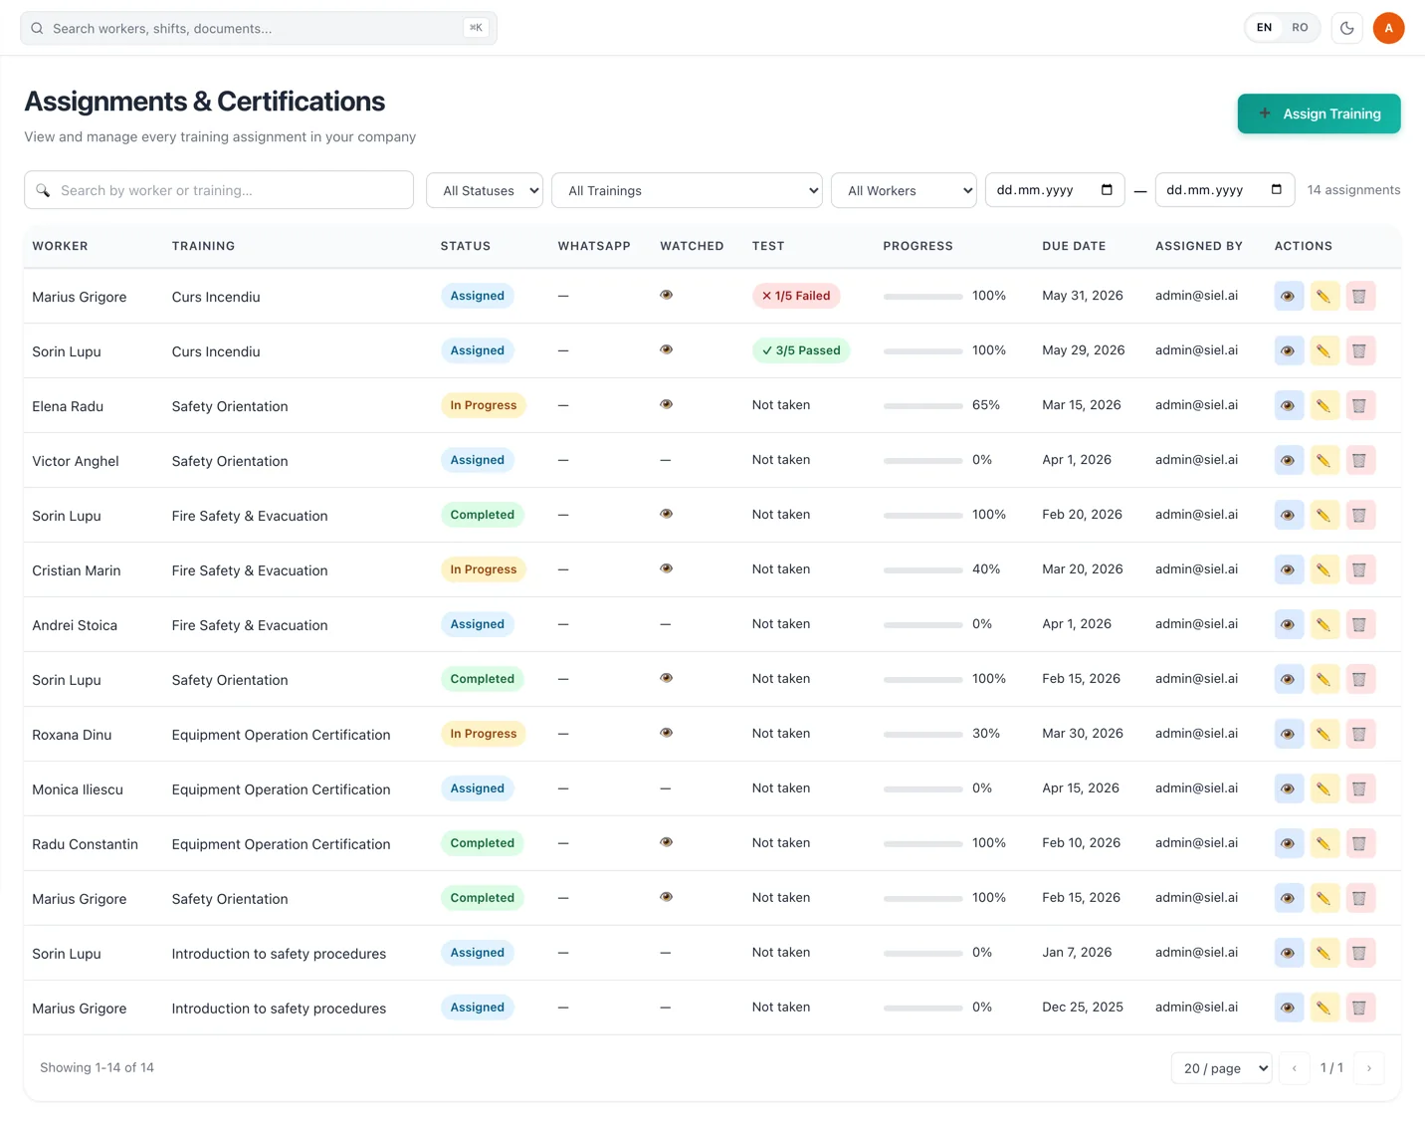Toggle dark mode with the moon icon
Image resolution: width=1425 pixels, height=1125 pixels.
(x=1347, y=28)
